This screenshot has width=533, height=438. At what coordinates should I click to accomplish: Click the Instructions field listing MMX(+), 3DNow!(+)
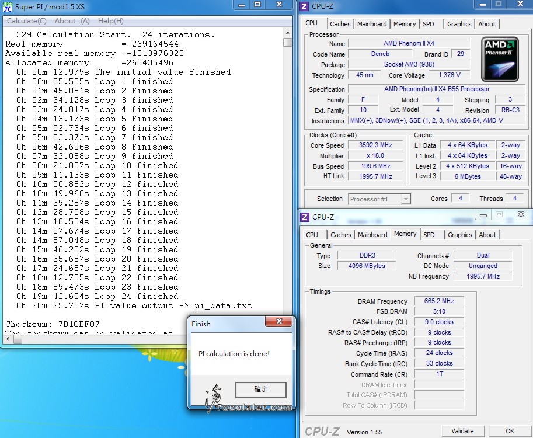coord(437,120)
